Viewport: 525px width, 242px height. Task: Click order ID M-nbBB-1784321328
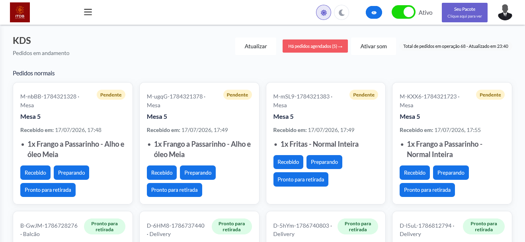point(49,96)
